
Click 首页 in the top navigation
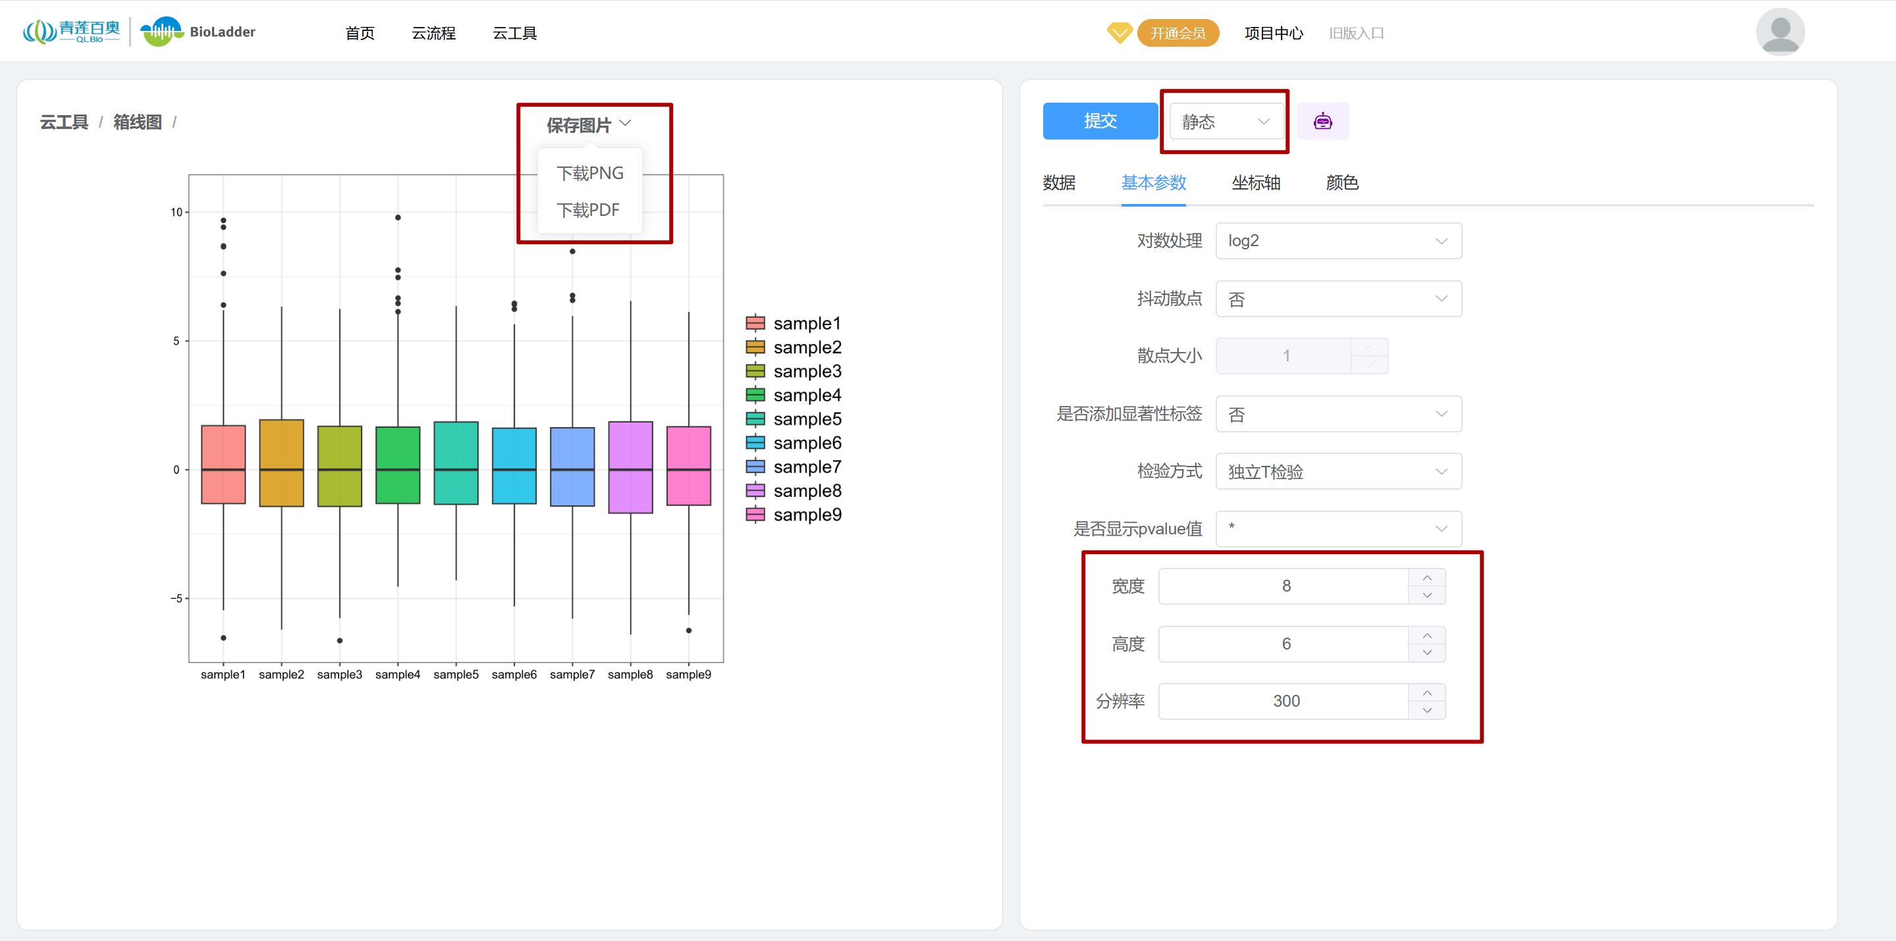tap(360, 33)
